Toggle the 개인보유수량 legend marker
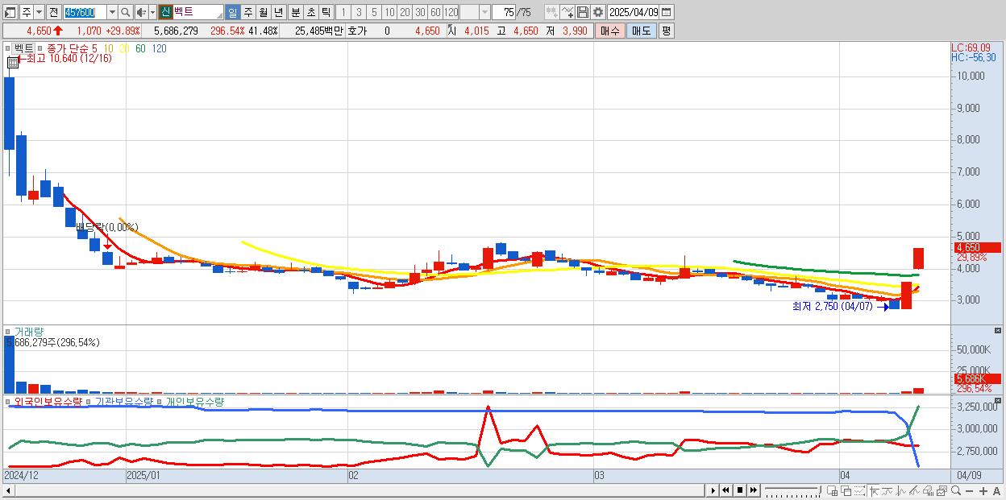This screenshot has width=1006, height=500. click(x=160, y=401)
